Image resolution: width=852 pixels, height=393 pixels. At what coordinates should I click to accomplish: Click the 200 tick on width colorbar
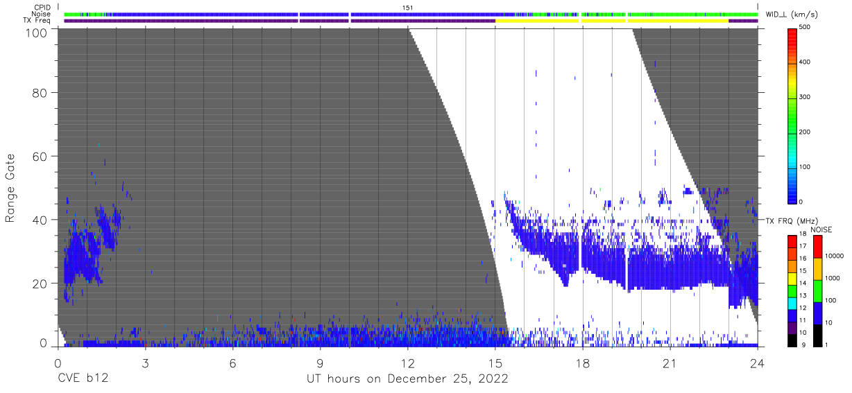pyautogui.click(x=805, y=132)
